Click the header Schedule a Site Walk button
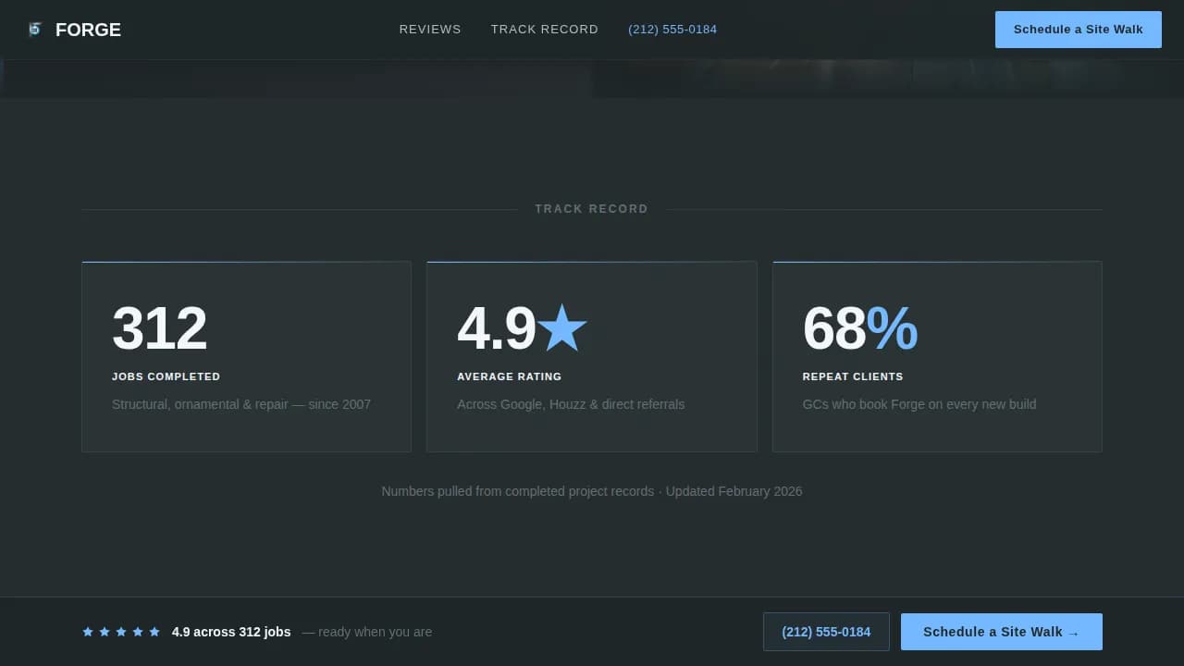1184x666 pixels. (x=1079, y=30)
